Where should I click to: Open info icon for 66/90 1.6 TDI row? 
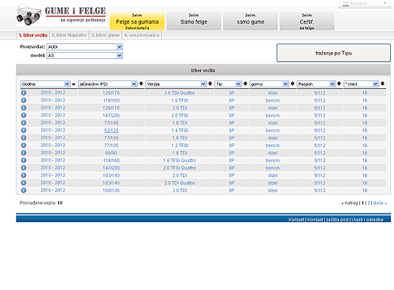(24, 153)
